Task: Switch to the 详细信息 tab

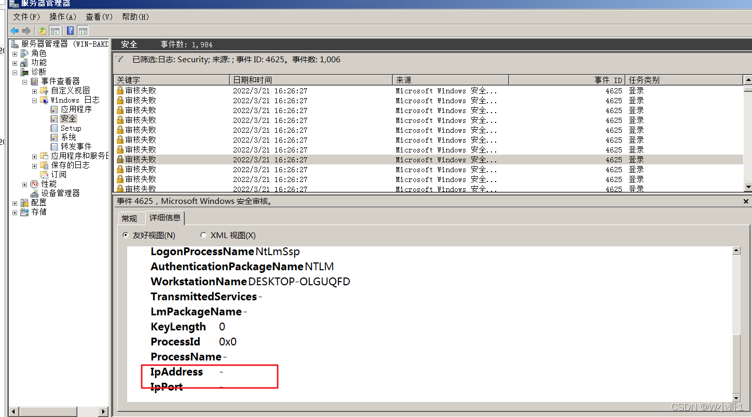Action: point(165,217)
